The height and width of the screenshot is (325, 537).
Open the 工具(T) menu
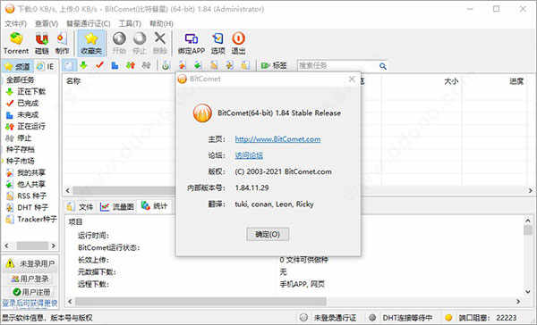130,23
